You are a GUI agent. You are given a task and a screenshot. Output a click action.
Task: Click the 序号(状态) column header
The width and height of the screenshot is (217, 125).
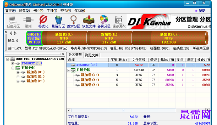119,60
